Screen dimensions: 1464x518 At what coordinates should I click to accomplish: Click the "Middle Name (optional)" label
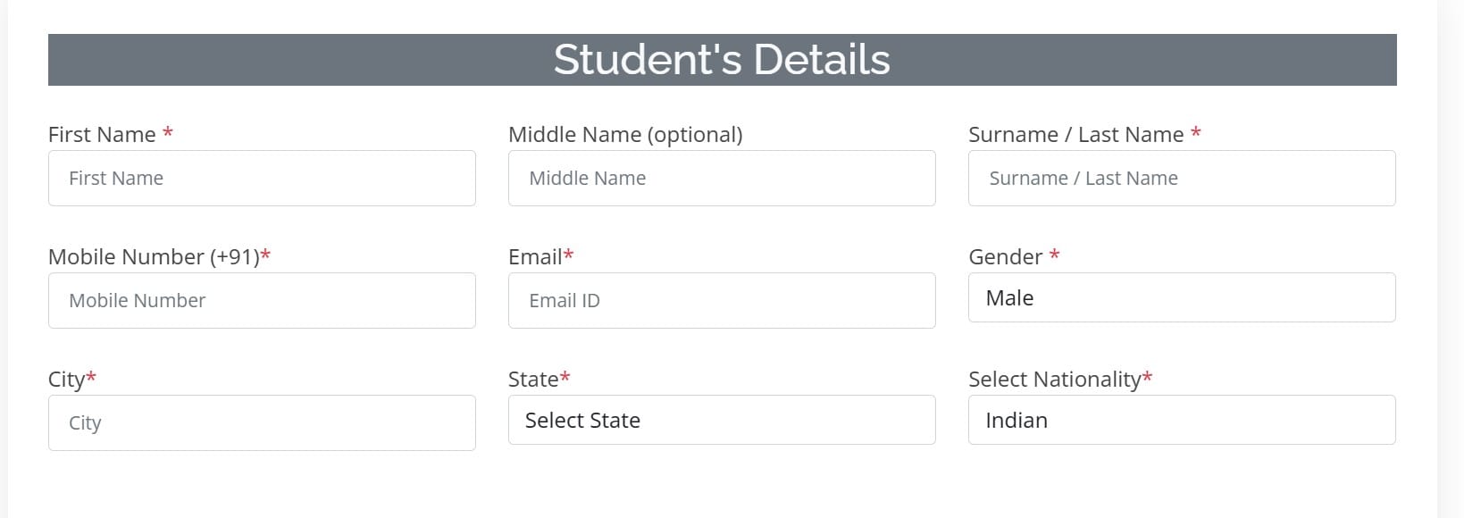(x=625, y=135)
